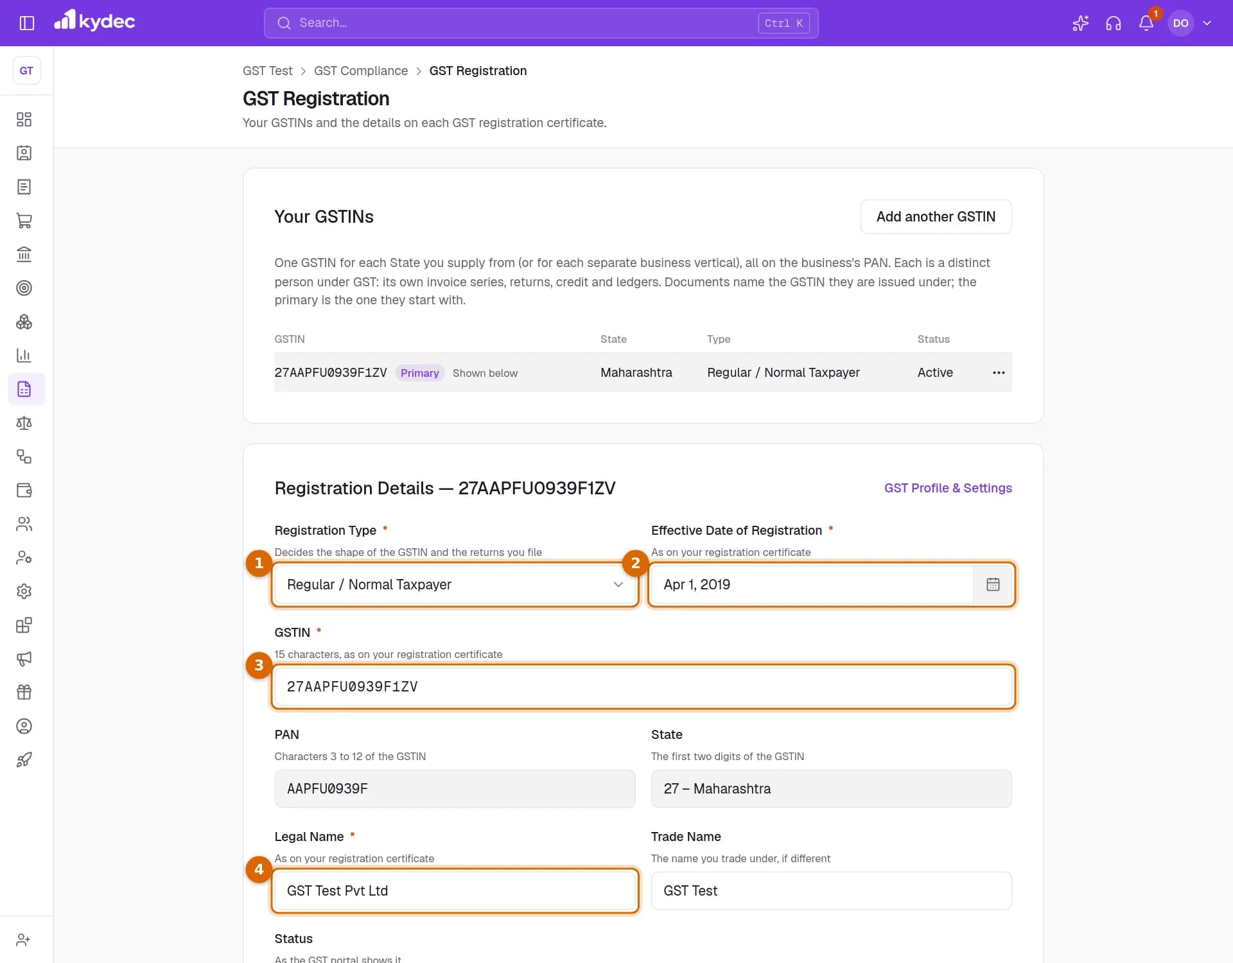Screen dimensions: 1233x963
Task: Open the rocket icon in sidebar
Action: click(24, 759)
